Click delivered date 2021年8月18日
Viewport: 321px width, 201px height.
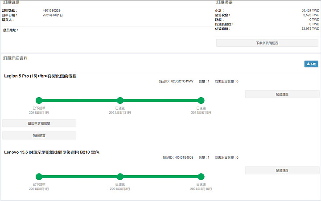(201, 189)
